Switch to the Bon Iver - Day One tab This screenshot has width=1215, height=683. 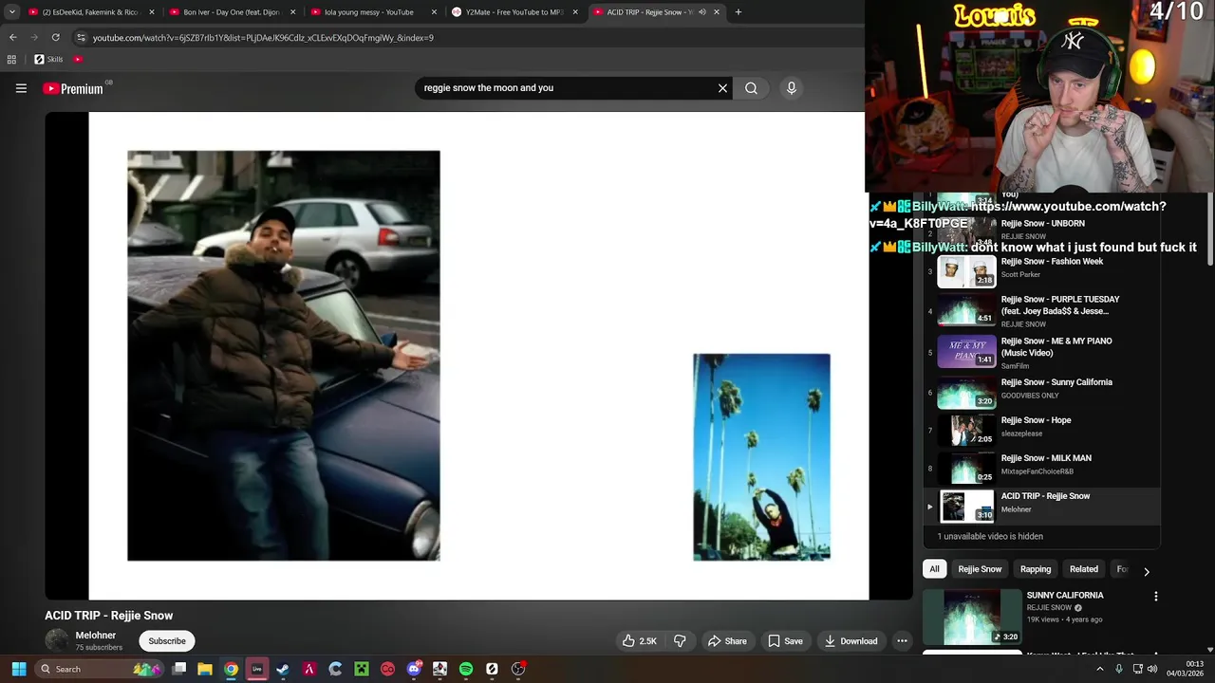pos(232,12)
